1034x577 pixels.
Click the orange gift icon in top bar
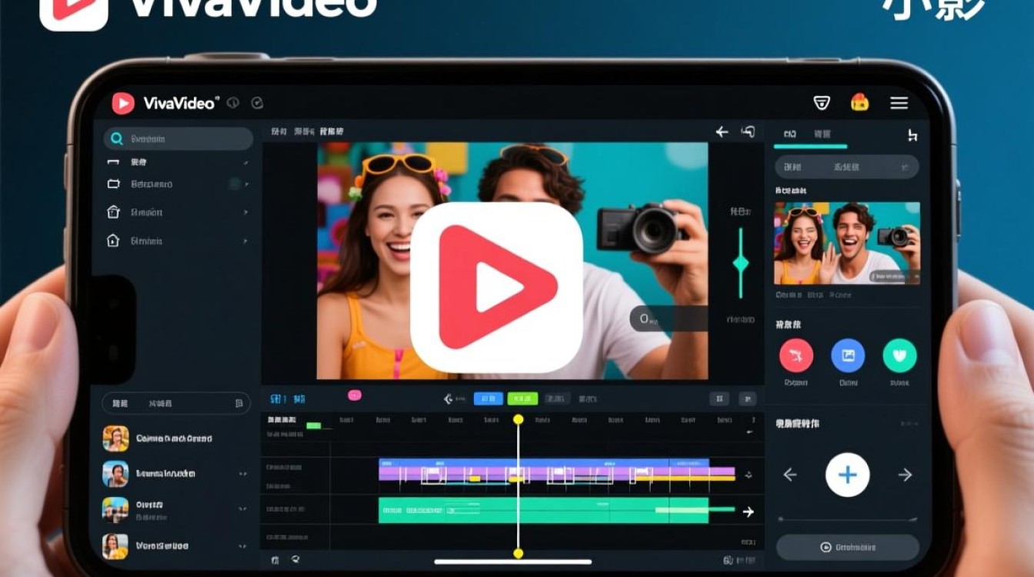pyautogui.click(x=859, y=102)
